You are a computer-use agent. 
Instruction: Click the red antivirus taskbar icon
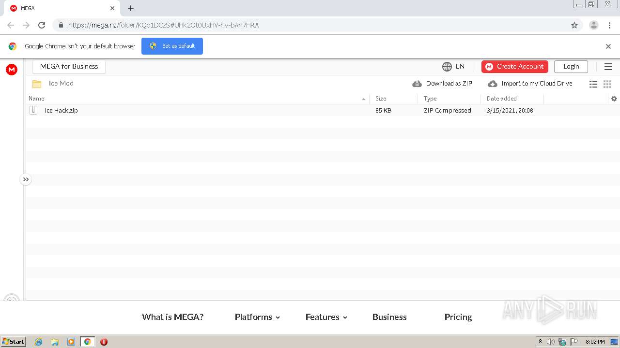pyautogui.click(x=104, y=342)
